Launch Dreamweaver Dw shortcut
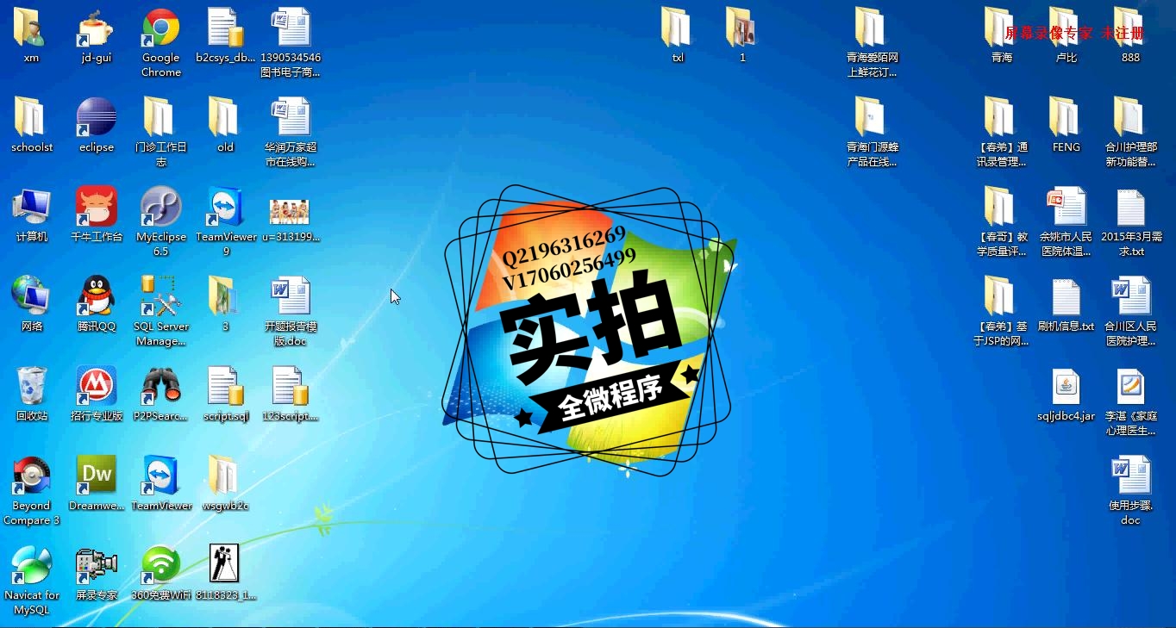Image resolution: width=1176 pixels, height=628 pixels. pyautogui.click(x=97, y=476)
